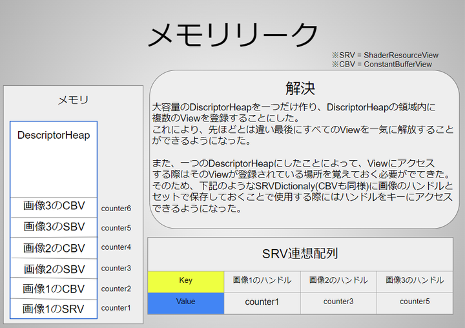Image resolution: width=465 pixels, height=328 pixels.
Task: Click the SRV連想配列 table heading
Action: click(300, 254)
